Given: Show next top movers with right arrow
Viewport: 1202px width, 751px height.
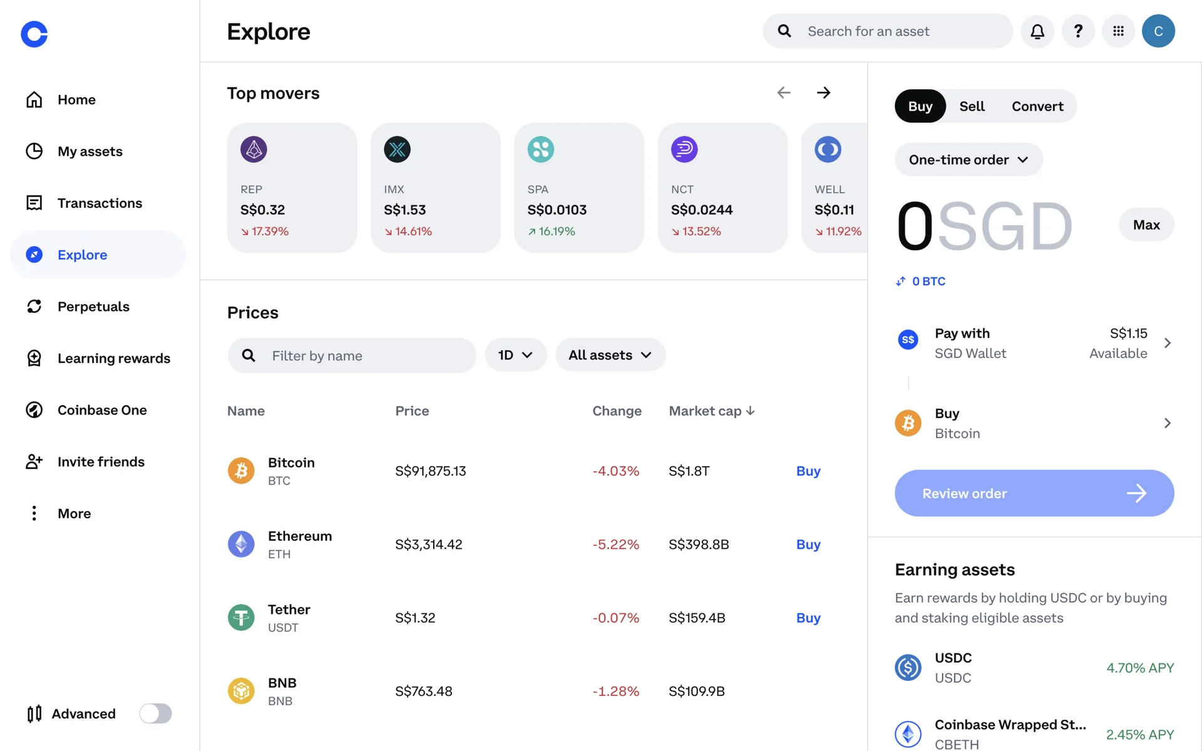Looking at the screenshot, I should [823, 93].
